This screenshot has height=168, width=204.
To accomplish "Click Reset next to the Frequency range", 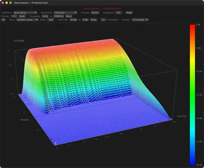I will click(69, 16).
